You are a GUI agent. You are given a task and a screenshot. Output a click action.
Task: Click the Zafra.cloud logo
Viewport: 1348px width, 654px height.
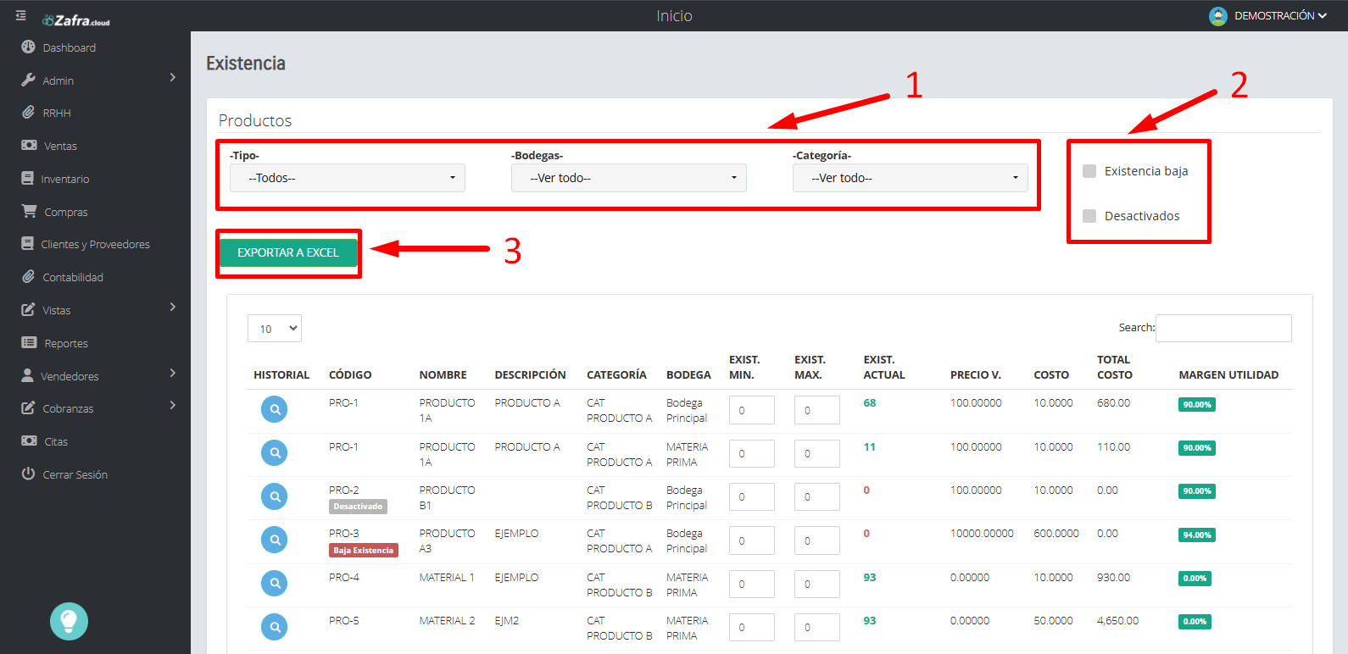tap(76, 20)
